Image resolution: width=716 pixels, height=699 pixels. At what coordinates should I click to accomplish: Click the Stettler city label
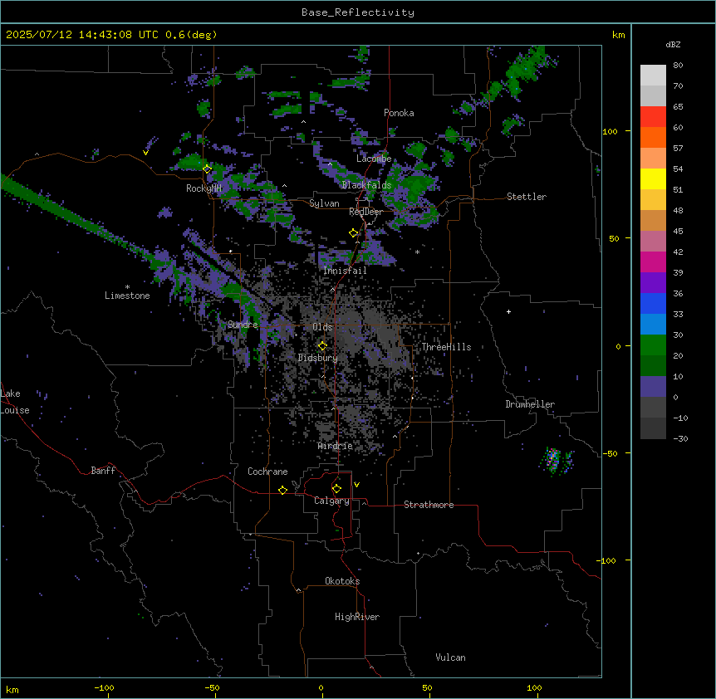pos(527,197)
